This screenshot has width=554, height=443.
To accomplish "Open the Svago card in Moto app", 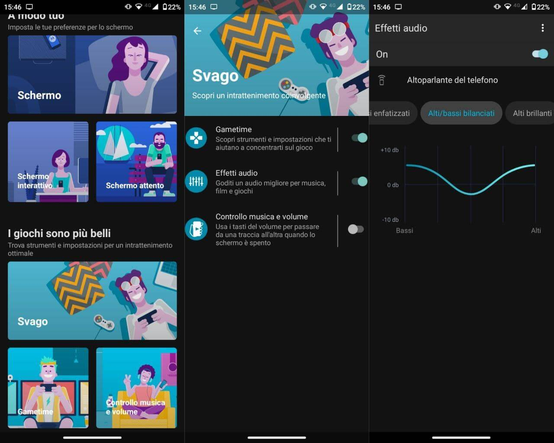I will click(x=92, y=301).
